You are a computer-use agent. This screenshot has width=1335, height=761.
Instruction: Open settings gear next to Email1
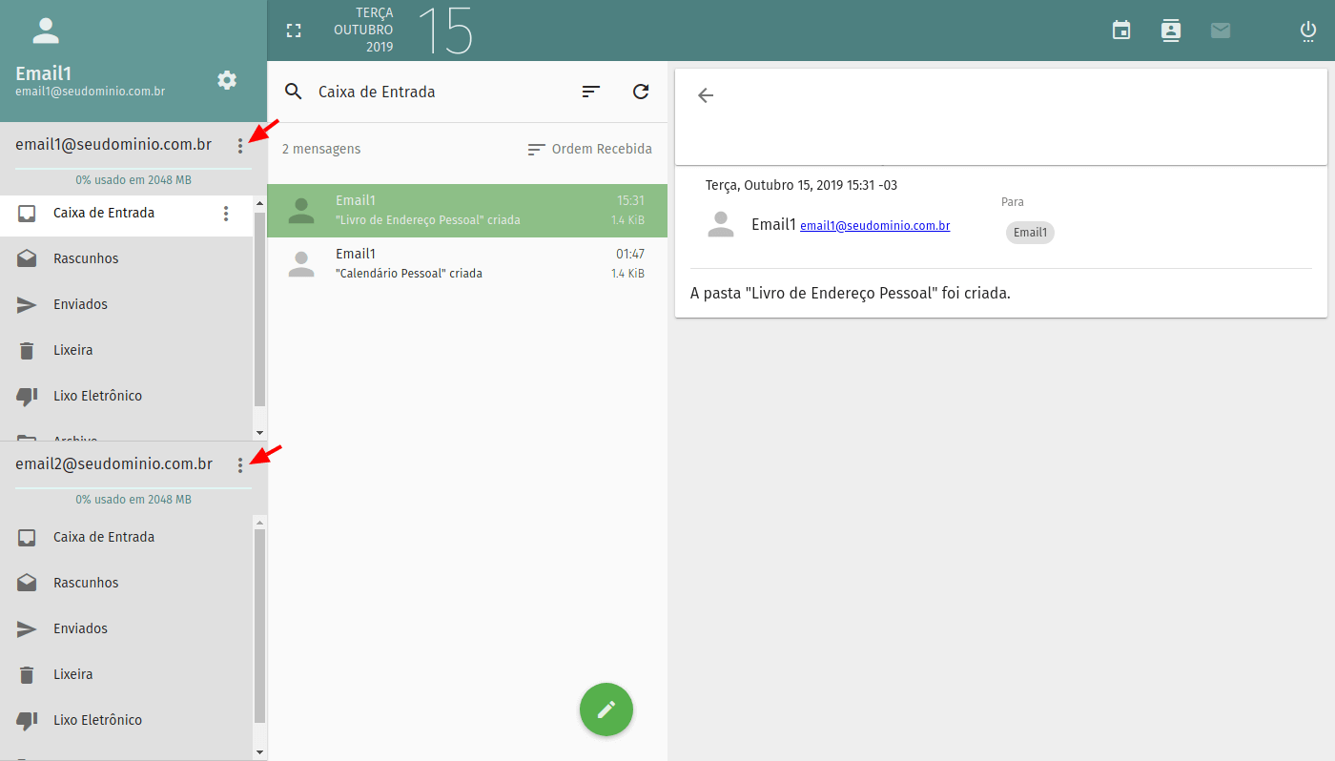point(227,80)
